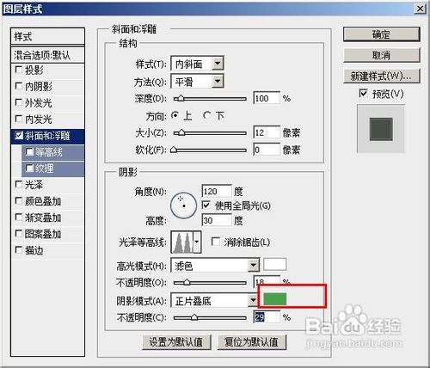Toggle the 使用全局光 checkbox
The width and height of the screenshot is (430, 368).
[x=206, y=205]
